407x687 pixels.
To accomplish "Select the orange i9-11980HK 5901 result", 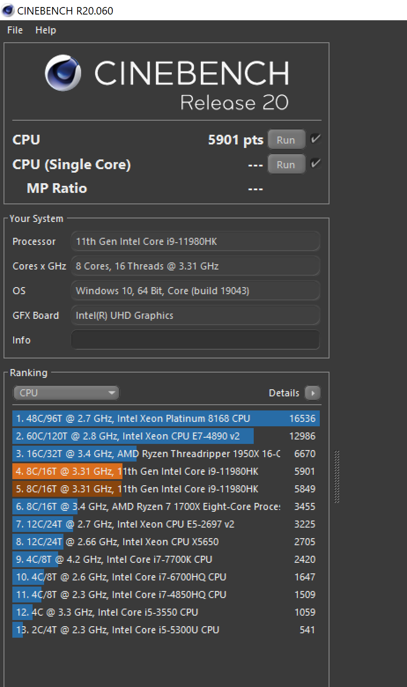I will [x=166, y=471].
